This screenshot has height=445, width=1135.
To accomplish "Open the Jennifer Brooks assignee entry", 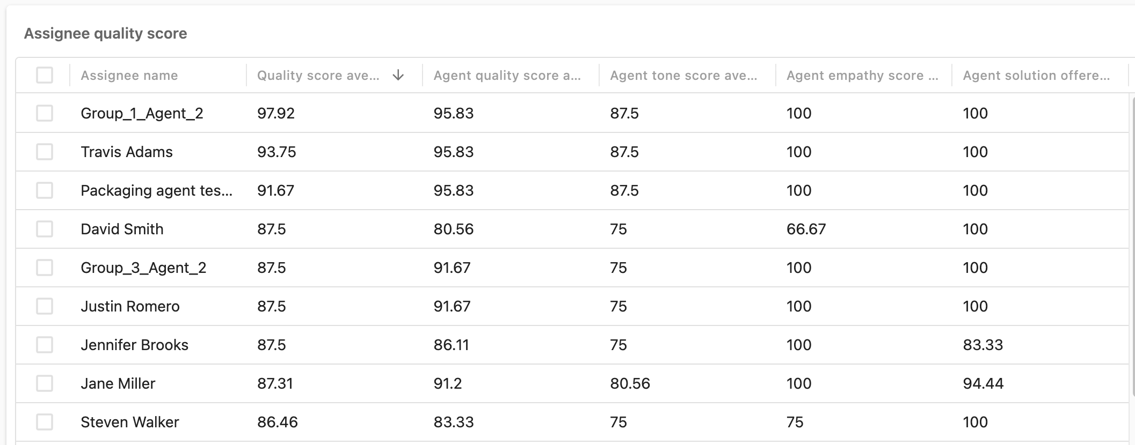I will [135, 345].
